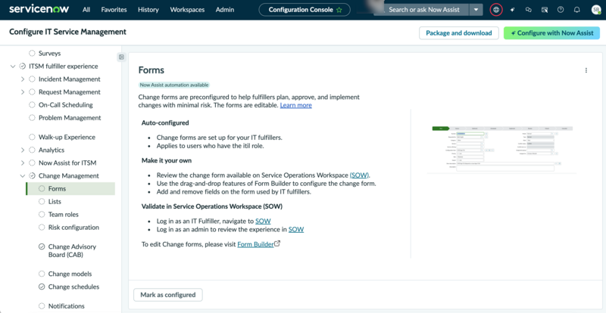This screenshot has width=606, height=313.
Task: Open the Admin menu
Action: click(x=225, y=10)
